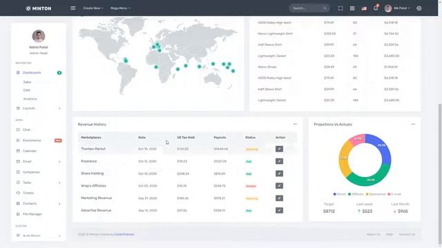Screen dimensions: 442x248
Task: Open the Coderthemes footer link
Action: [x=124, y=234]
